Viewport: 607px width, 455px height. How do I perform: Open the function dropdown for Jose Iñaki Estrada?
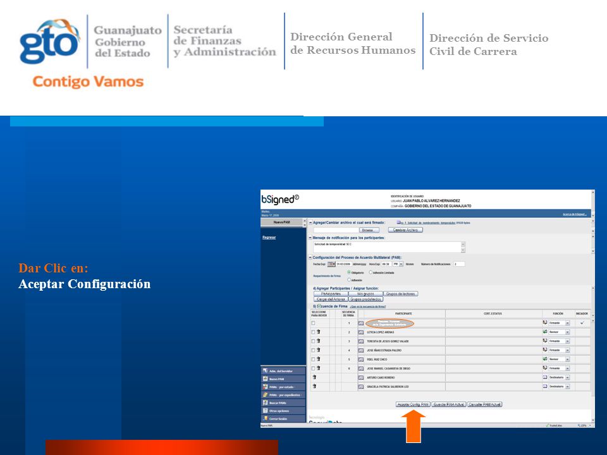tap(559, 351)
